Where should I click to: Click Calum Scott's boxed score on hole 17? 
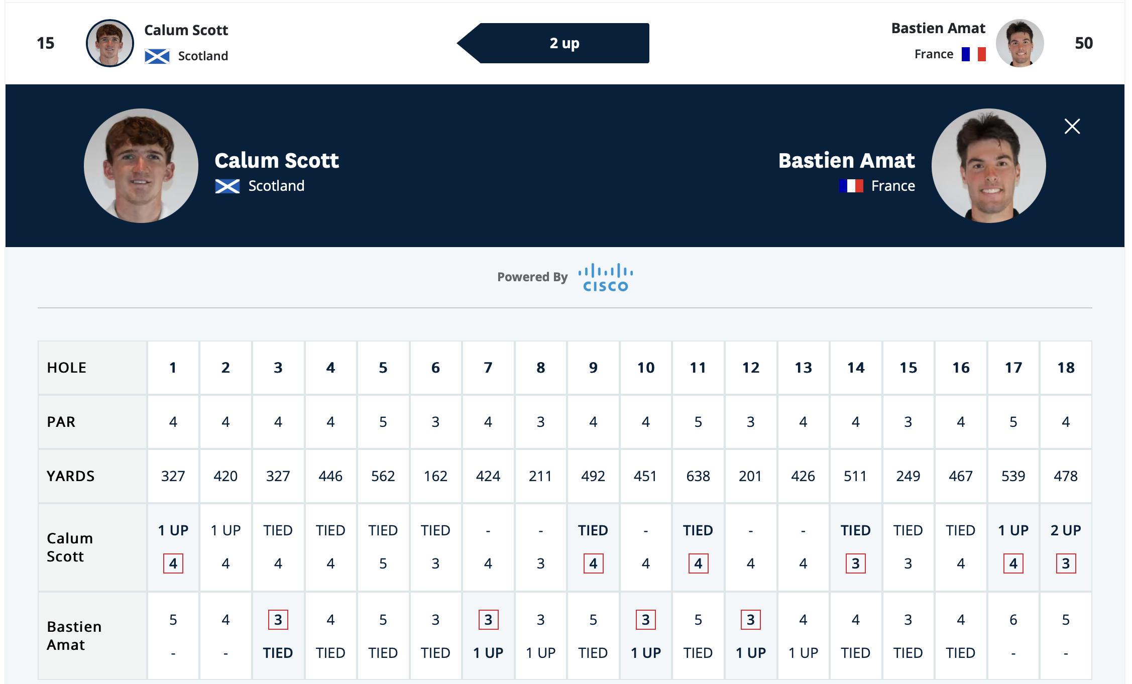tap(1013, 563)
